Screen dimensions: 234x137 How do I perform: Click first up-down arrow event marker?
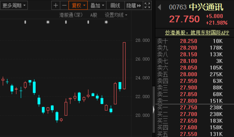click(x=25, y=22)
